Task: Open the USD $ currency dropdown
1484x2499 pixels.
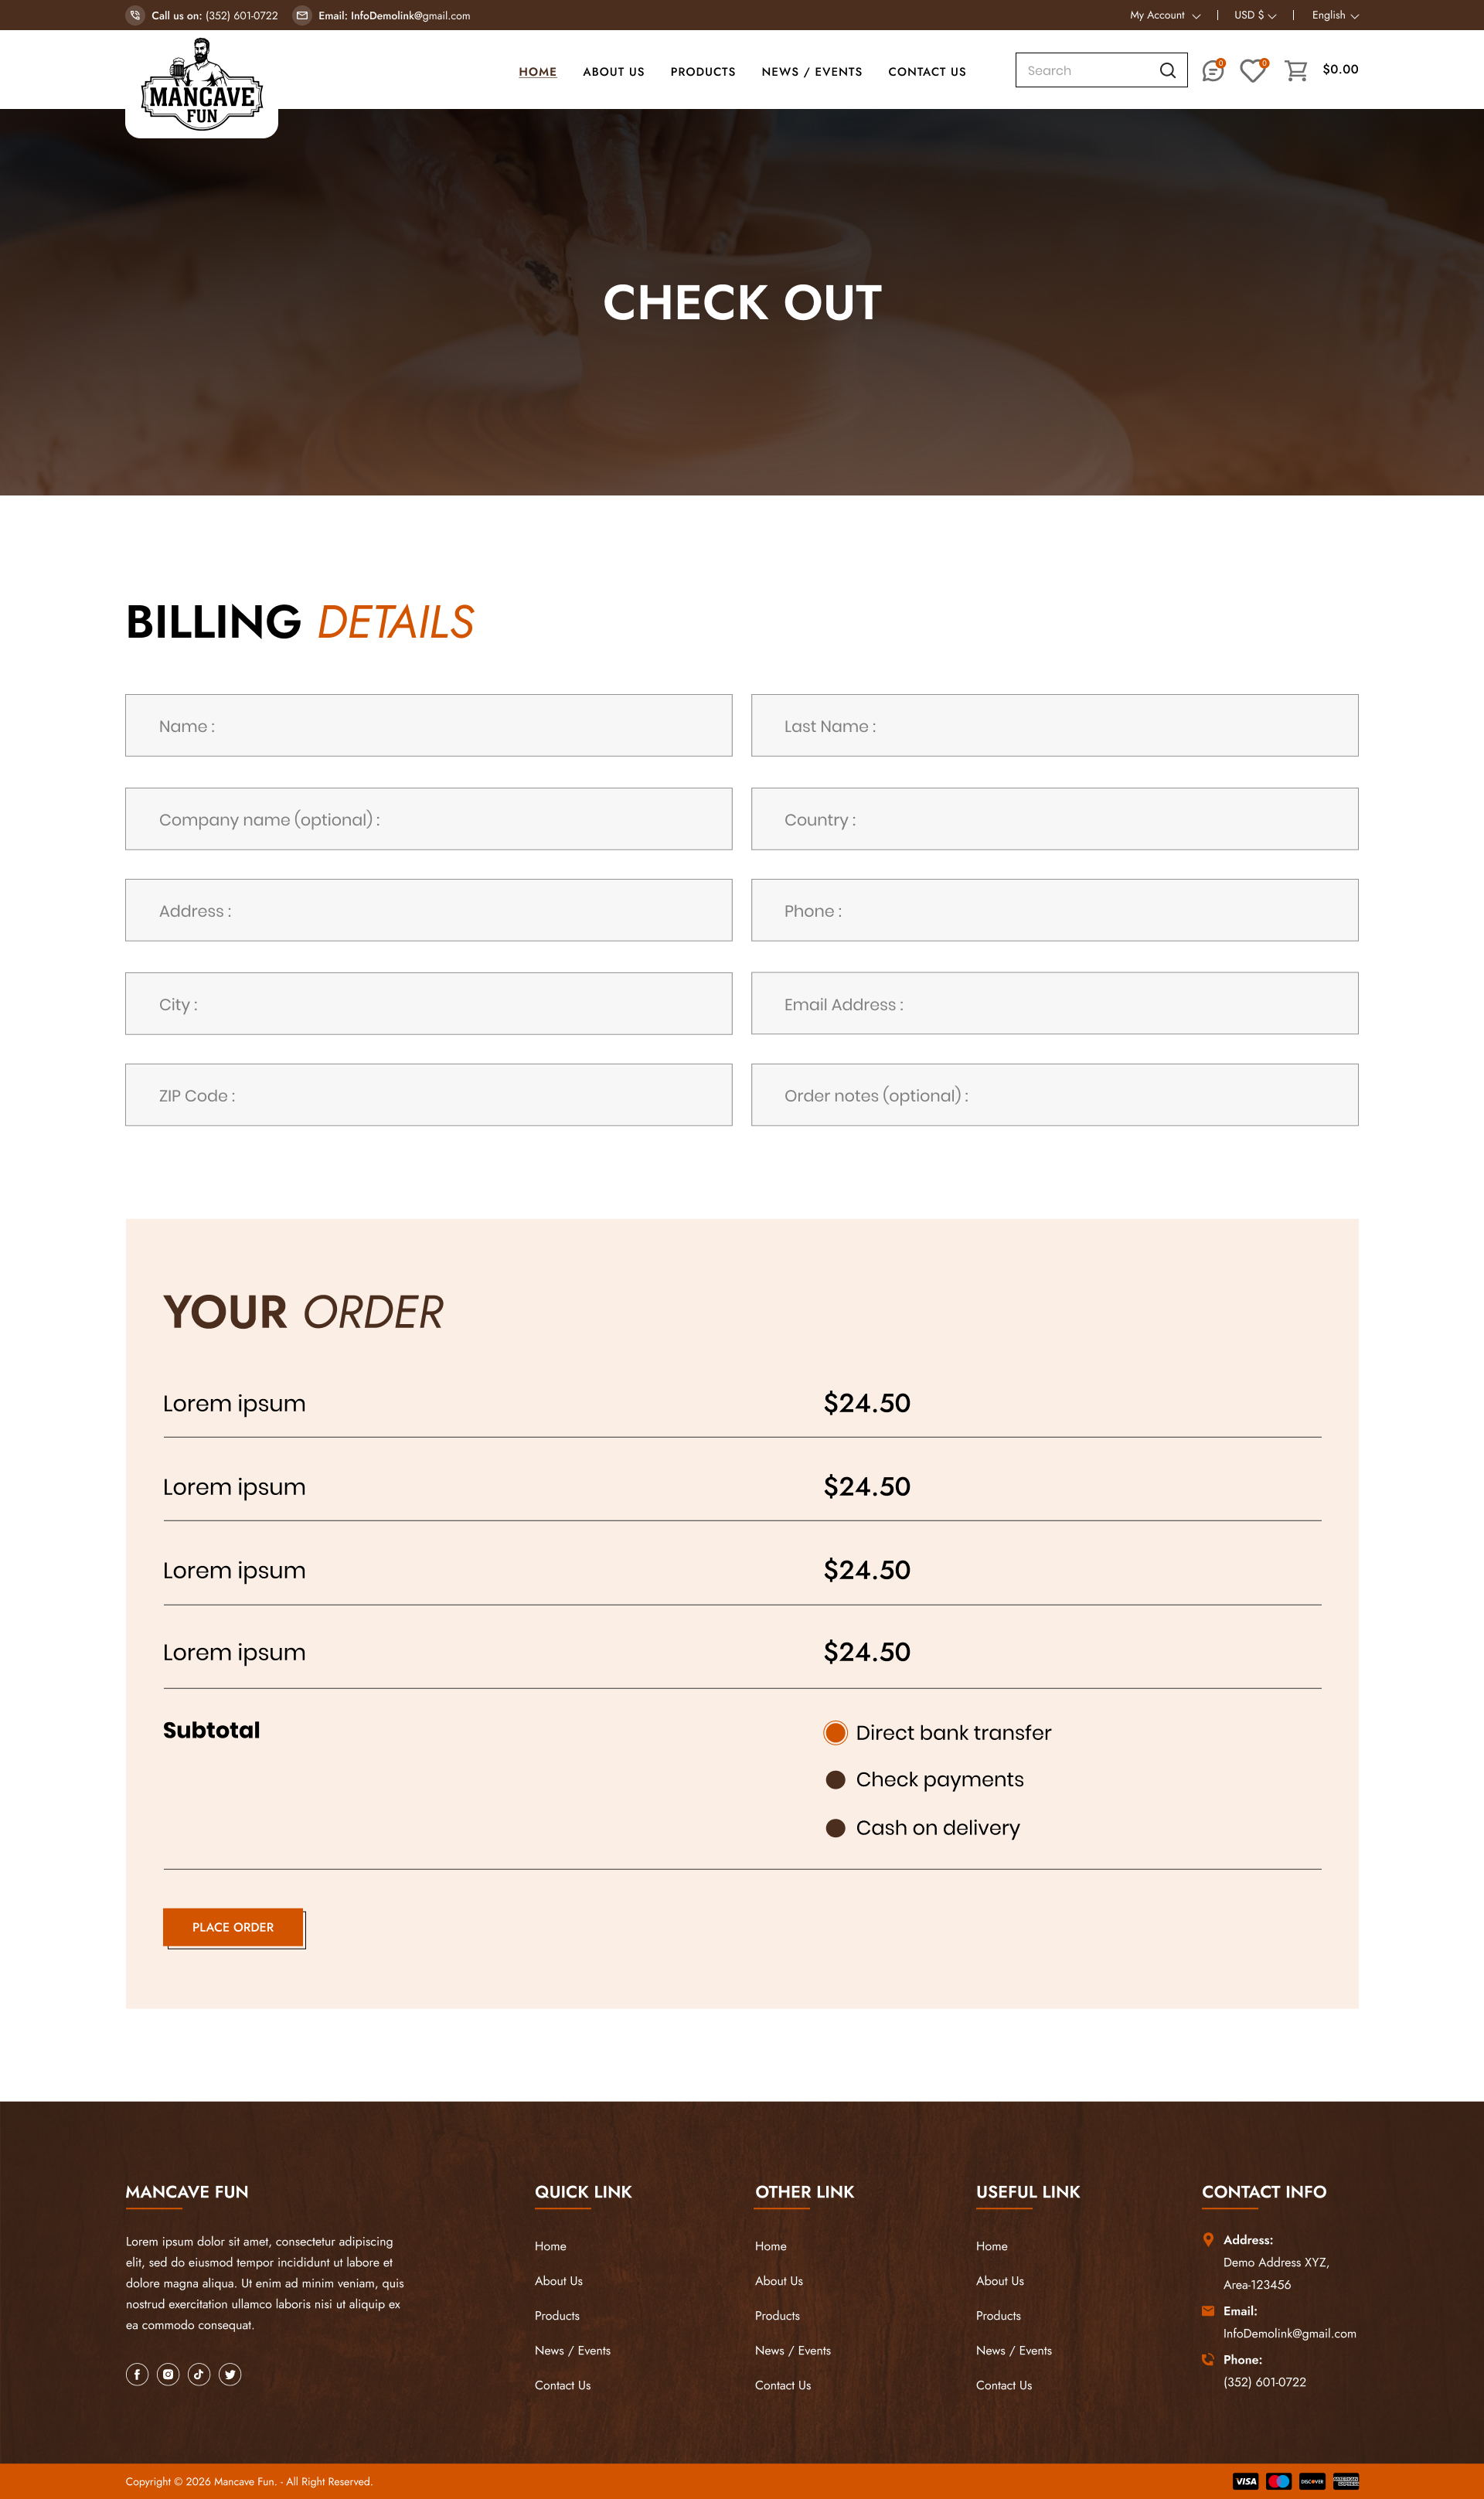Action: point(1255,16)
